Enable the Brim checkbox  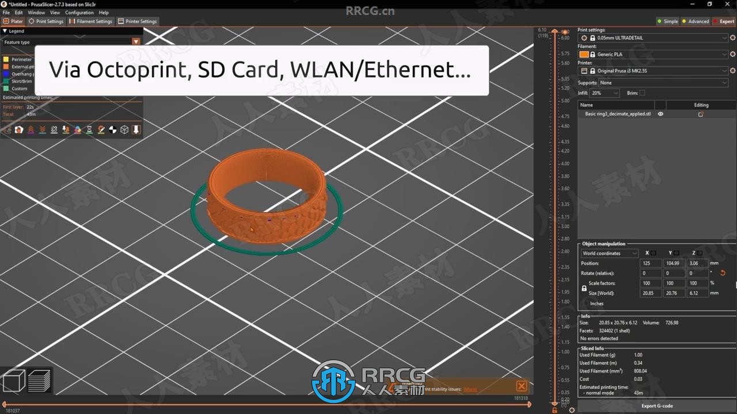[642, 93]
